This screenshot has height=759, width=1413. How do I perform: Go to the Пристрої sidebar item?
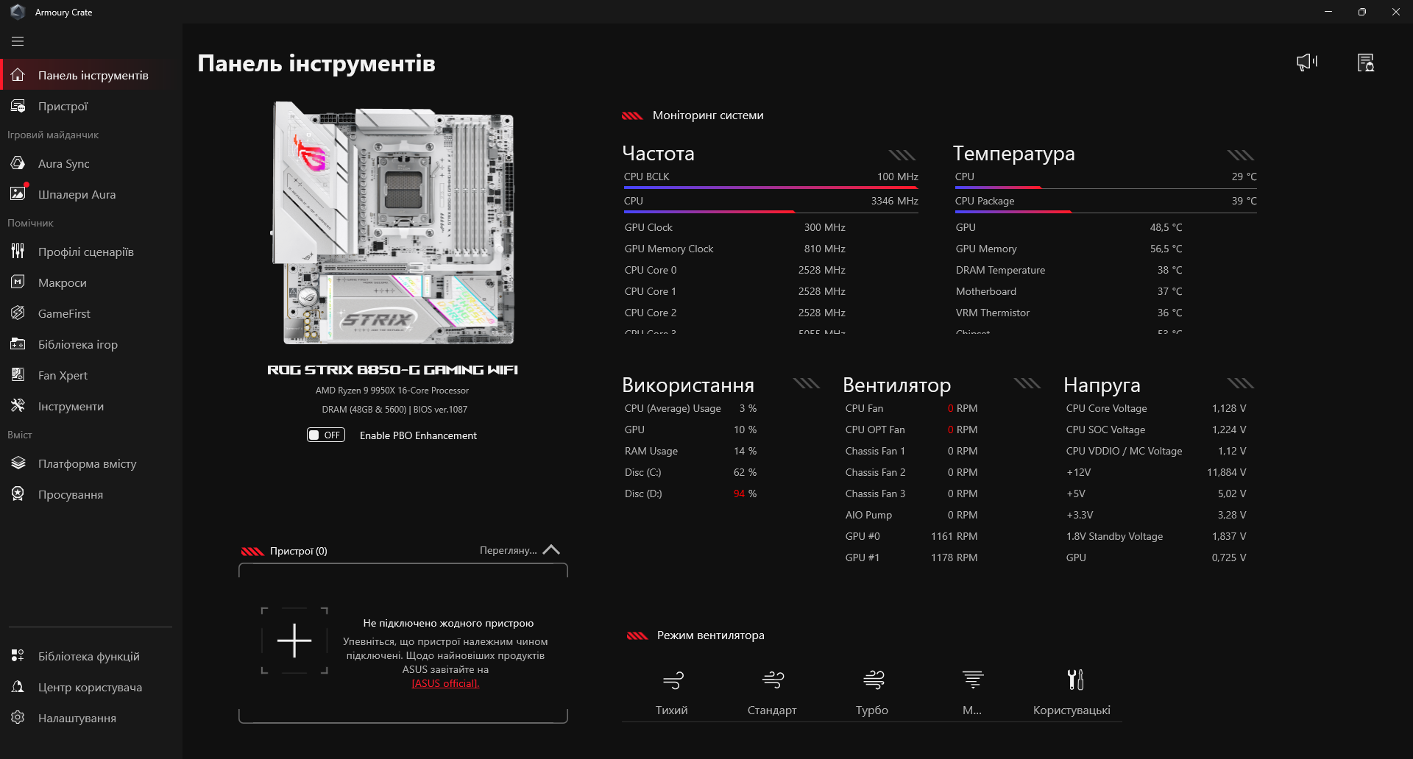pos(91,106)
